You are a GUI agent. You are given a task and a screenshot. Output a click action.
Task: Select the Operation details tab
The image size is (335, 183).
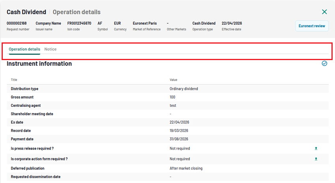coord(24,49)
